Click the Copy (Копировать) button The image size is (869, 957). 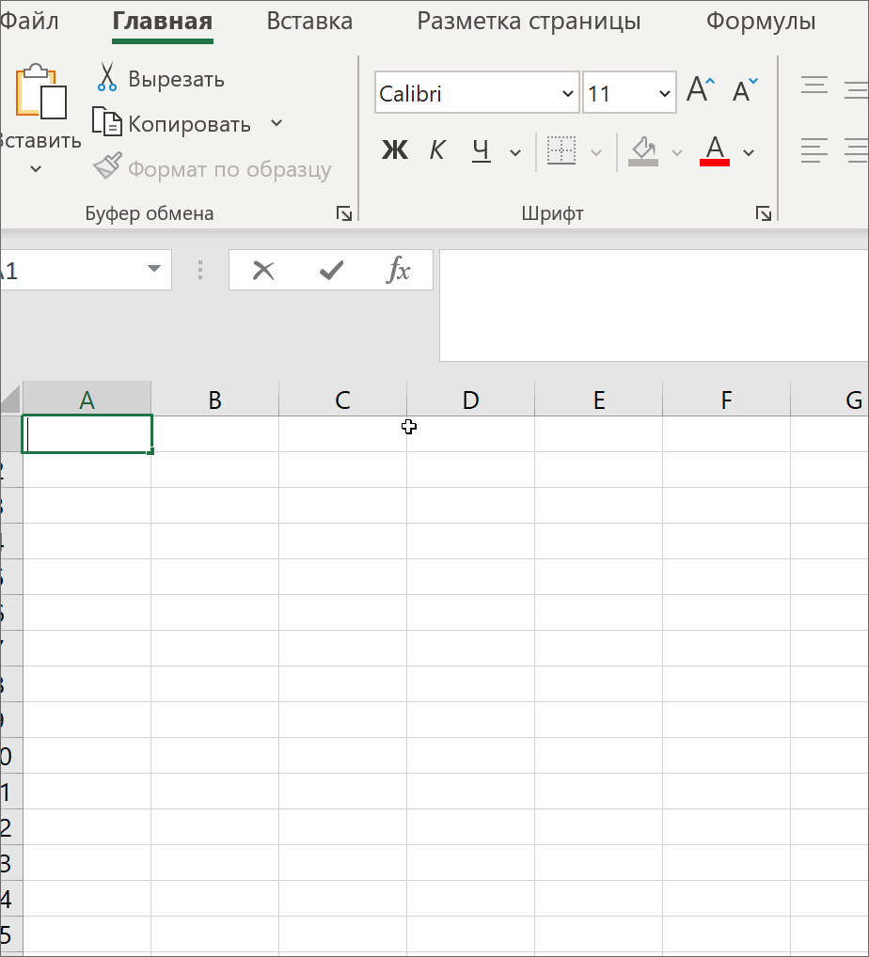tap(171, 124)
